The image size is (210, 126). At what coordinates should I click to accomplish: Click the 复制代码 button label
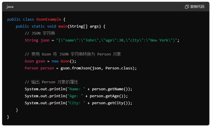(x=197, y=7)
